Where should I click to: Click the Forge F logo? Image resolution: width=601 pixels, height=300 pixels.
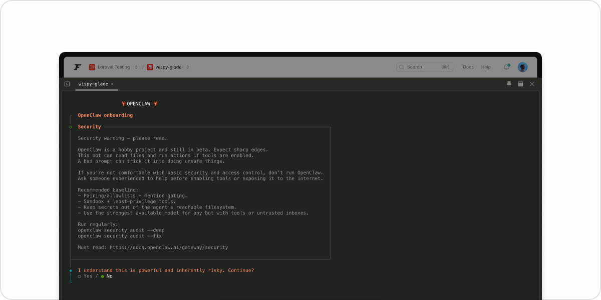(77, 67)
